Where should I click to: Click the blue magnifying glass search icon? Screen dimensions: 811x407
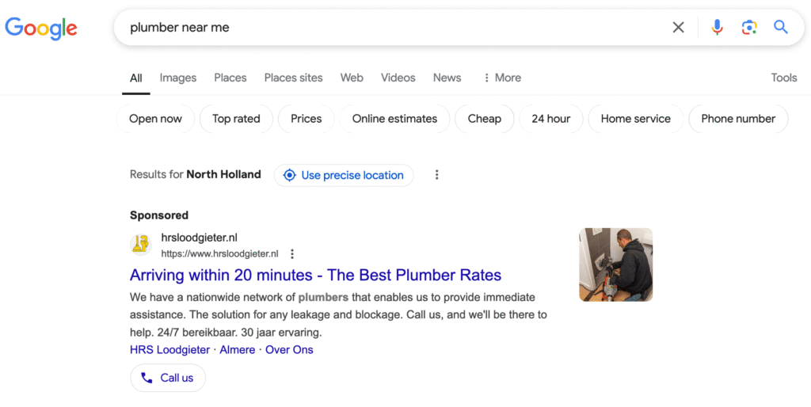tap(781, 28)
